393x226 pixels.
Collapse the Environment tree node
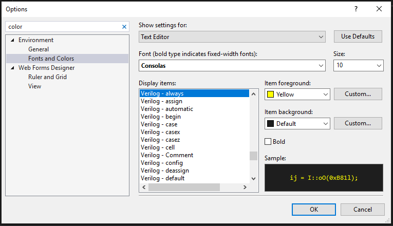click(12, 40)
